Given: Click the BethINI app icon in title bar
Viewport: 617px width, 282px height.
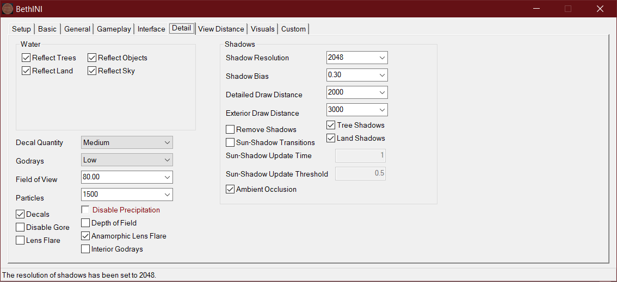Looking at the screenshot, I should [x=8, y=9].
